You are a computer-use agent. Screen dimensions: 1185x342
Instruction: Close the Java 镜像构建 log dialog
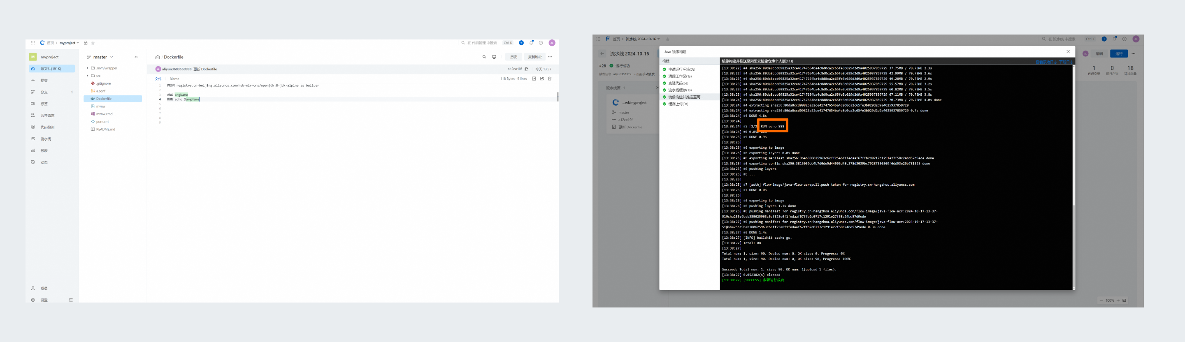(1068, 51)
